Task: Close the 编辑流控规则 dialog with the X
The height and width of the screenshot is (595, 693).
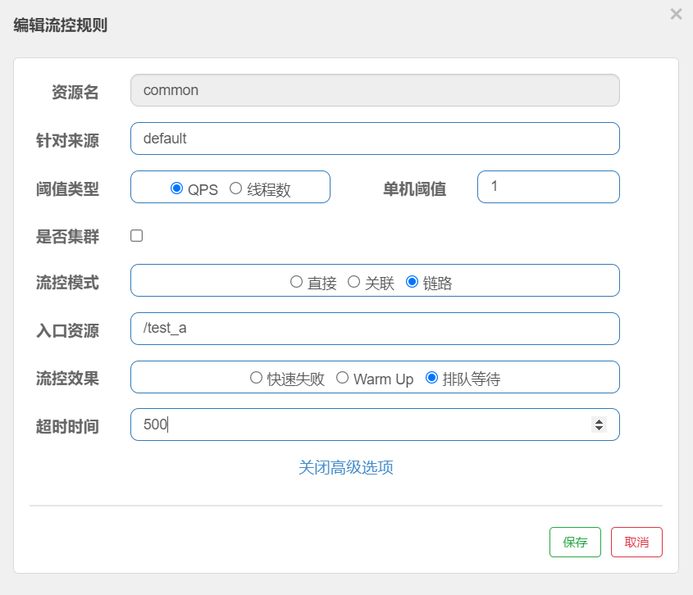Action: (676, 14)
